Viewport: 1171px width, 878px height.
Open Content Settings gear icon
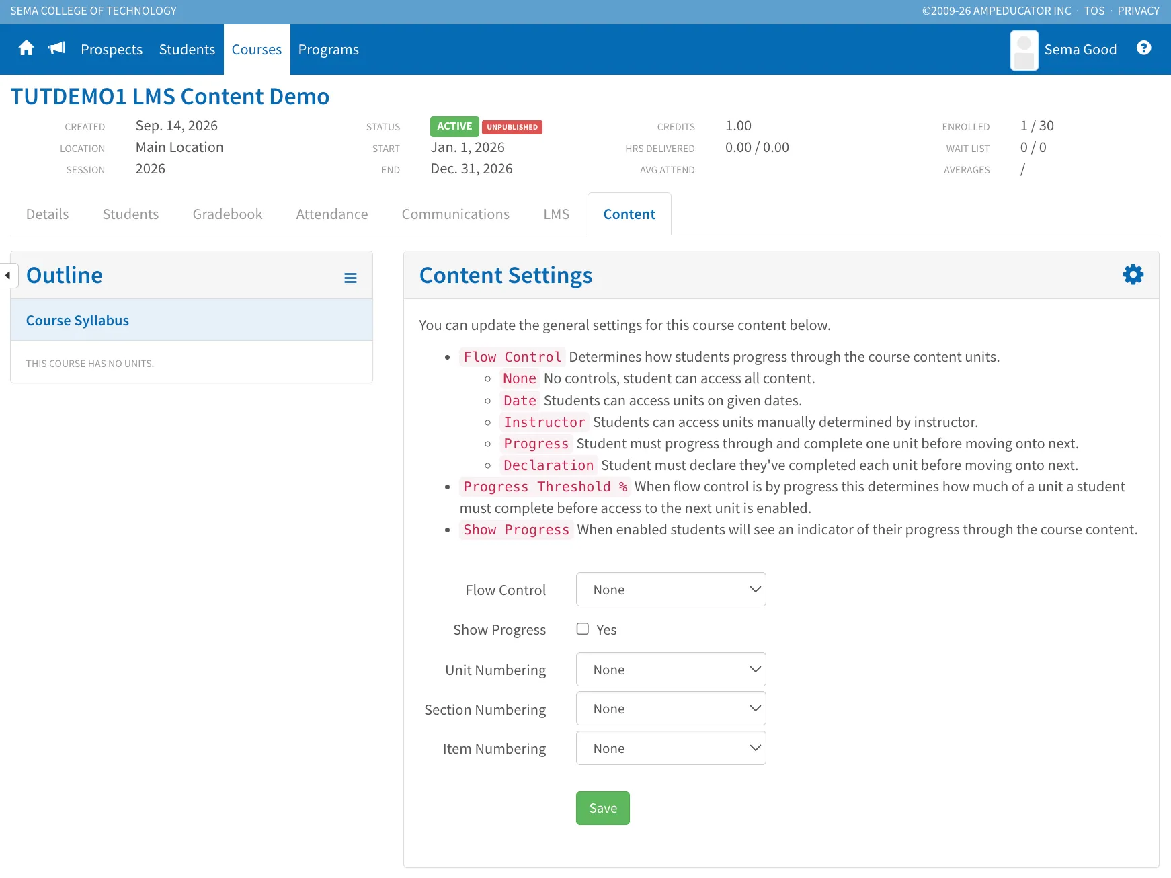[x=1133, y=274]
